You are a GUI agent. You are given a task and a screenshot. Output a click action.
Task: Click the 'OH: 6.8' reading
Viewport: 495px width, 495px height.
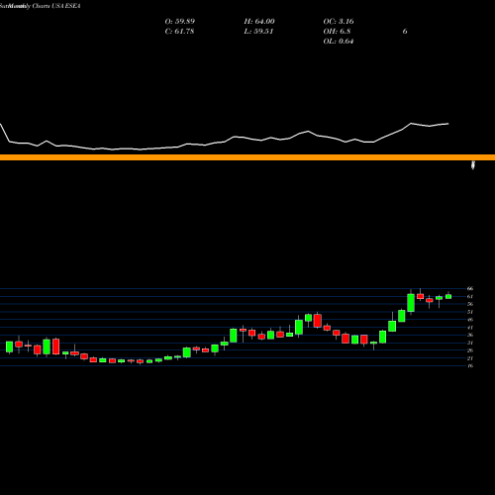337,32
